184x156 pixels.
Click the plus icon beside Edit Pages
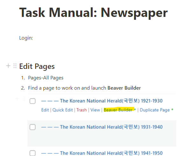pyautogui.click(x=8, y=66)
